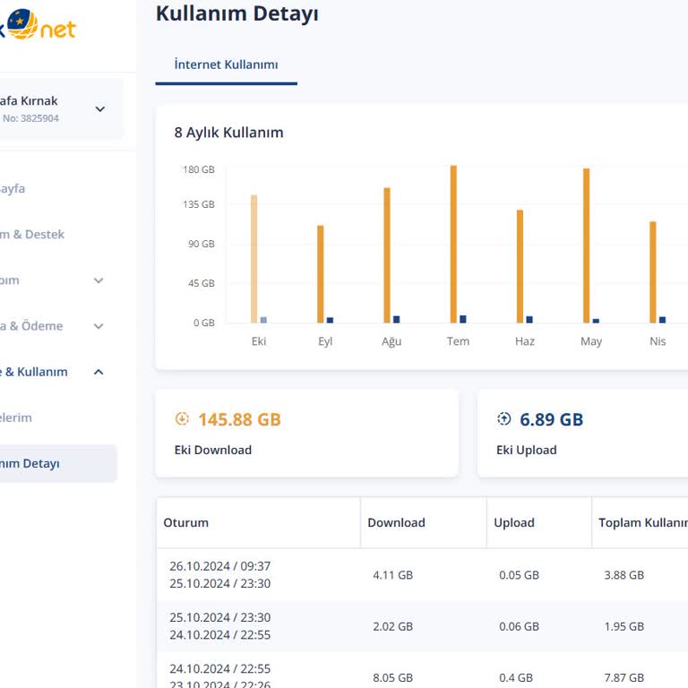
Task: Collapse the Kullanım sidebar section chevron
Action: tap(99, 372)
